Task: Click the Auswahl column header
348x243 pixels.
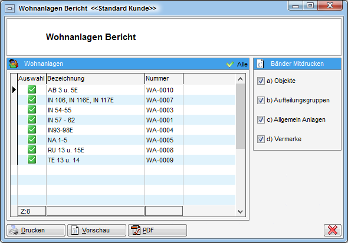Action: click(x=32, y=79)
